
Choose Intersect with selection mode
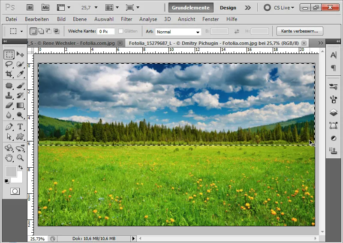pos(57,31)
